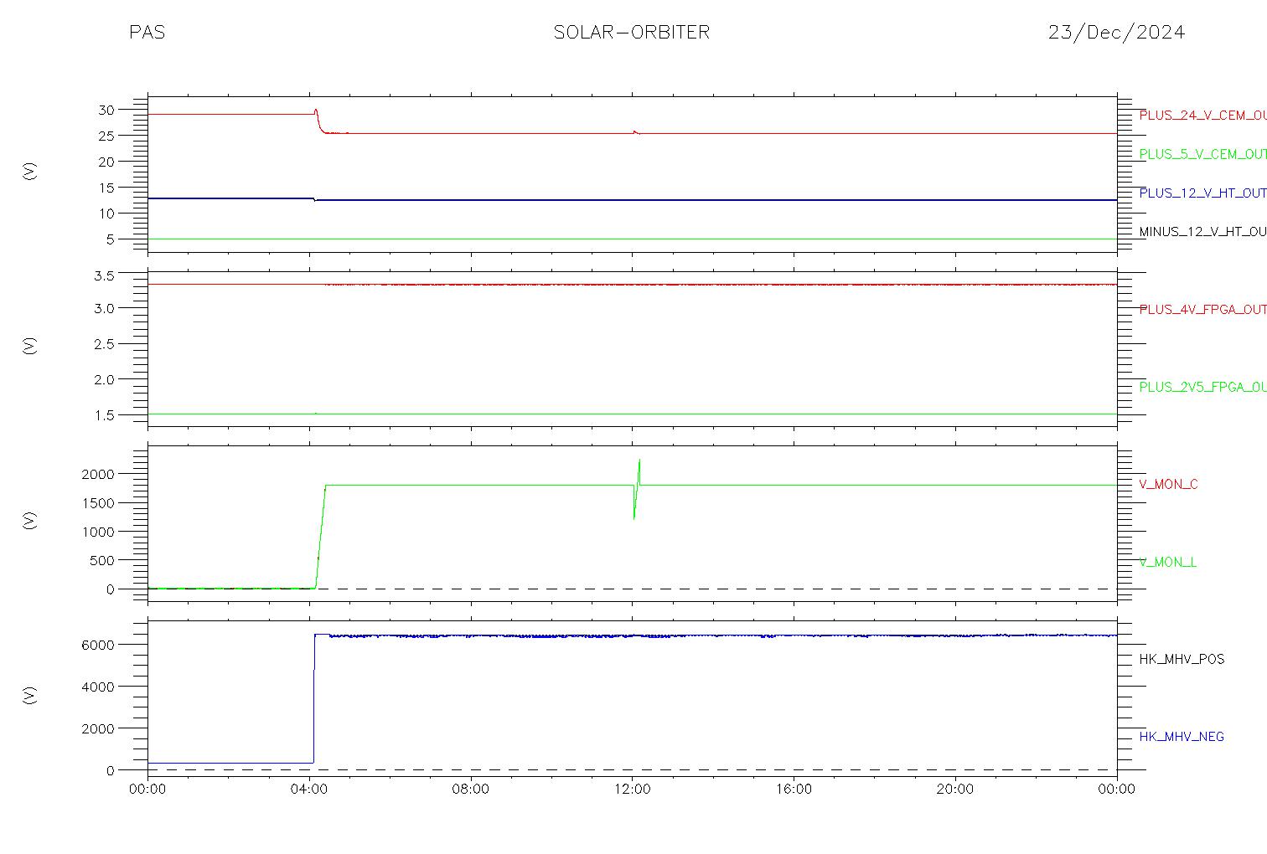The image size is (1267, 854).
Task: Click the 00:00 start time tick label
Action: coord(147,790)
